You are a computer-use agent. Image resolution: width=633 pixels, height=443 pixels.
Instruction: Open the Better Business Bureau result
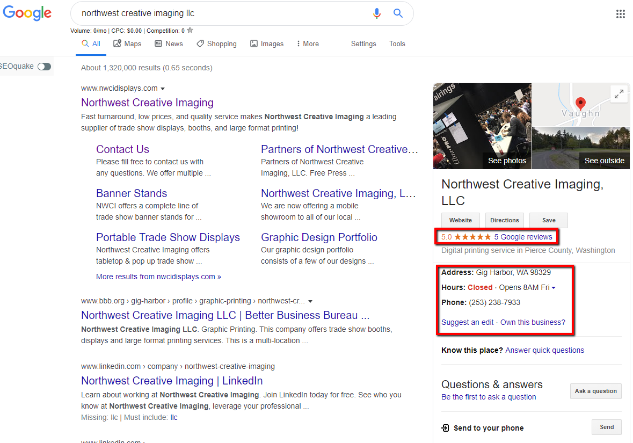point(225,315)
